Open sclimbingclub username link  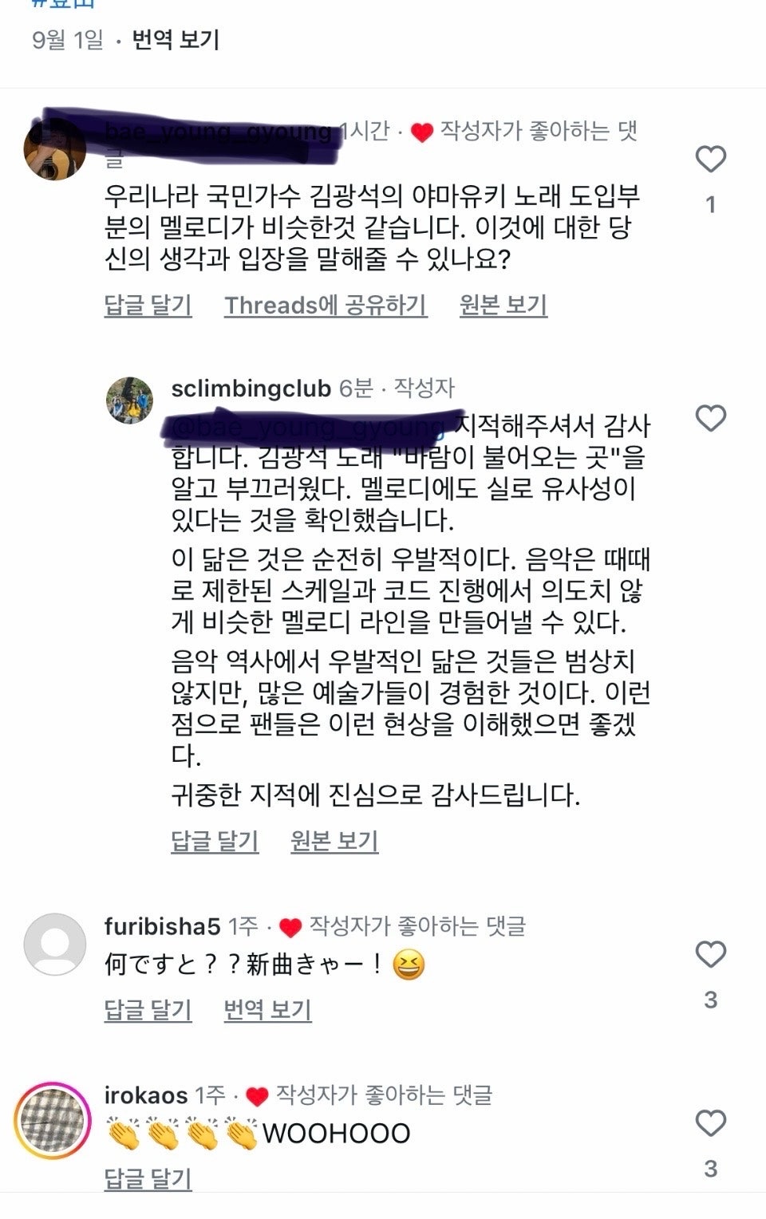(251, 389)
